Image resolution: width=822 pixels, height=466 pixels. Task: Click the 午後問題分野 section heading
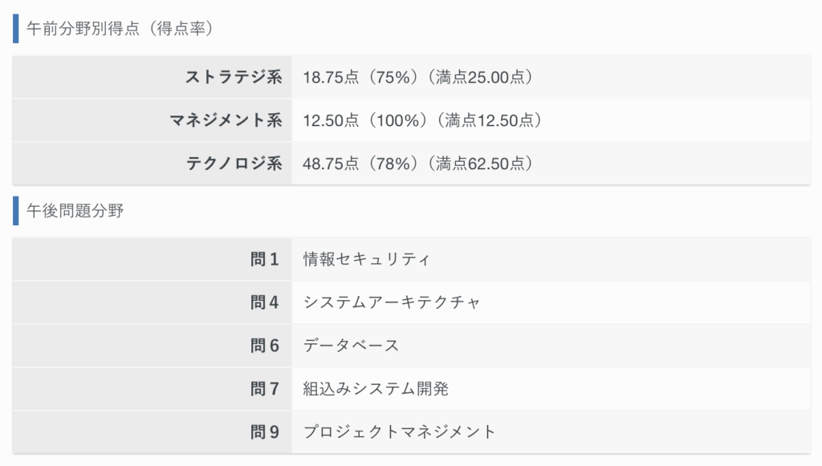point(75,210)
